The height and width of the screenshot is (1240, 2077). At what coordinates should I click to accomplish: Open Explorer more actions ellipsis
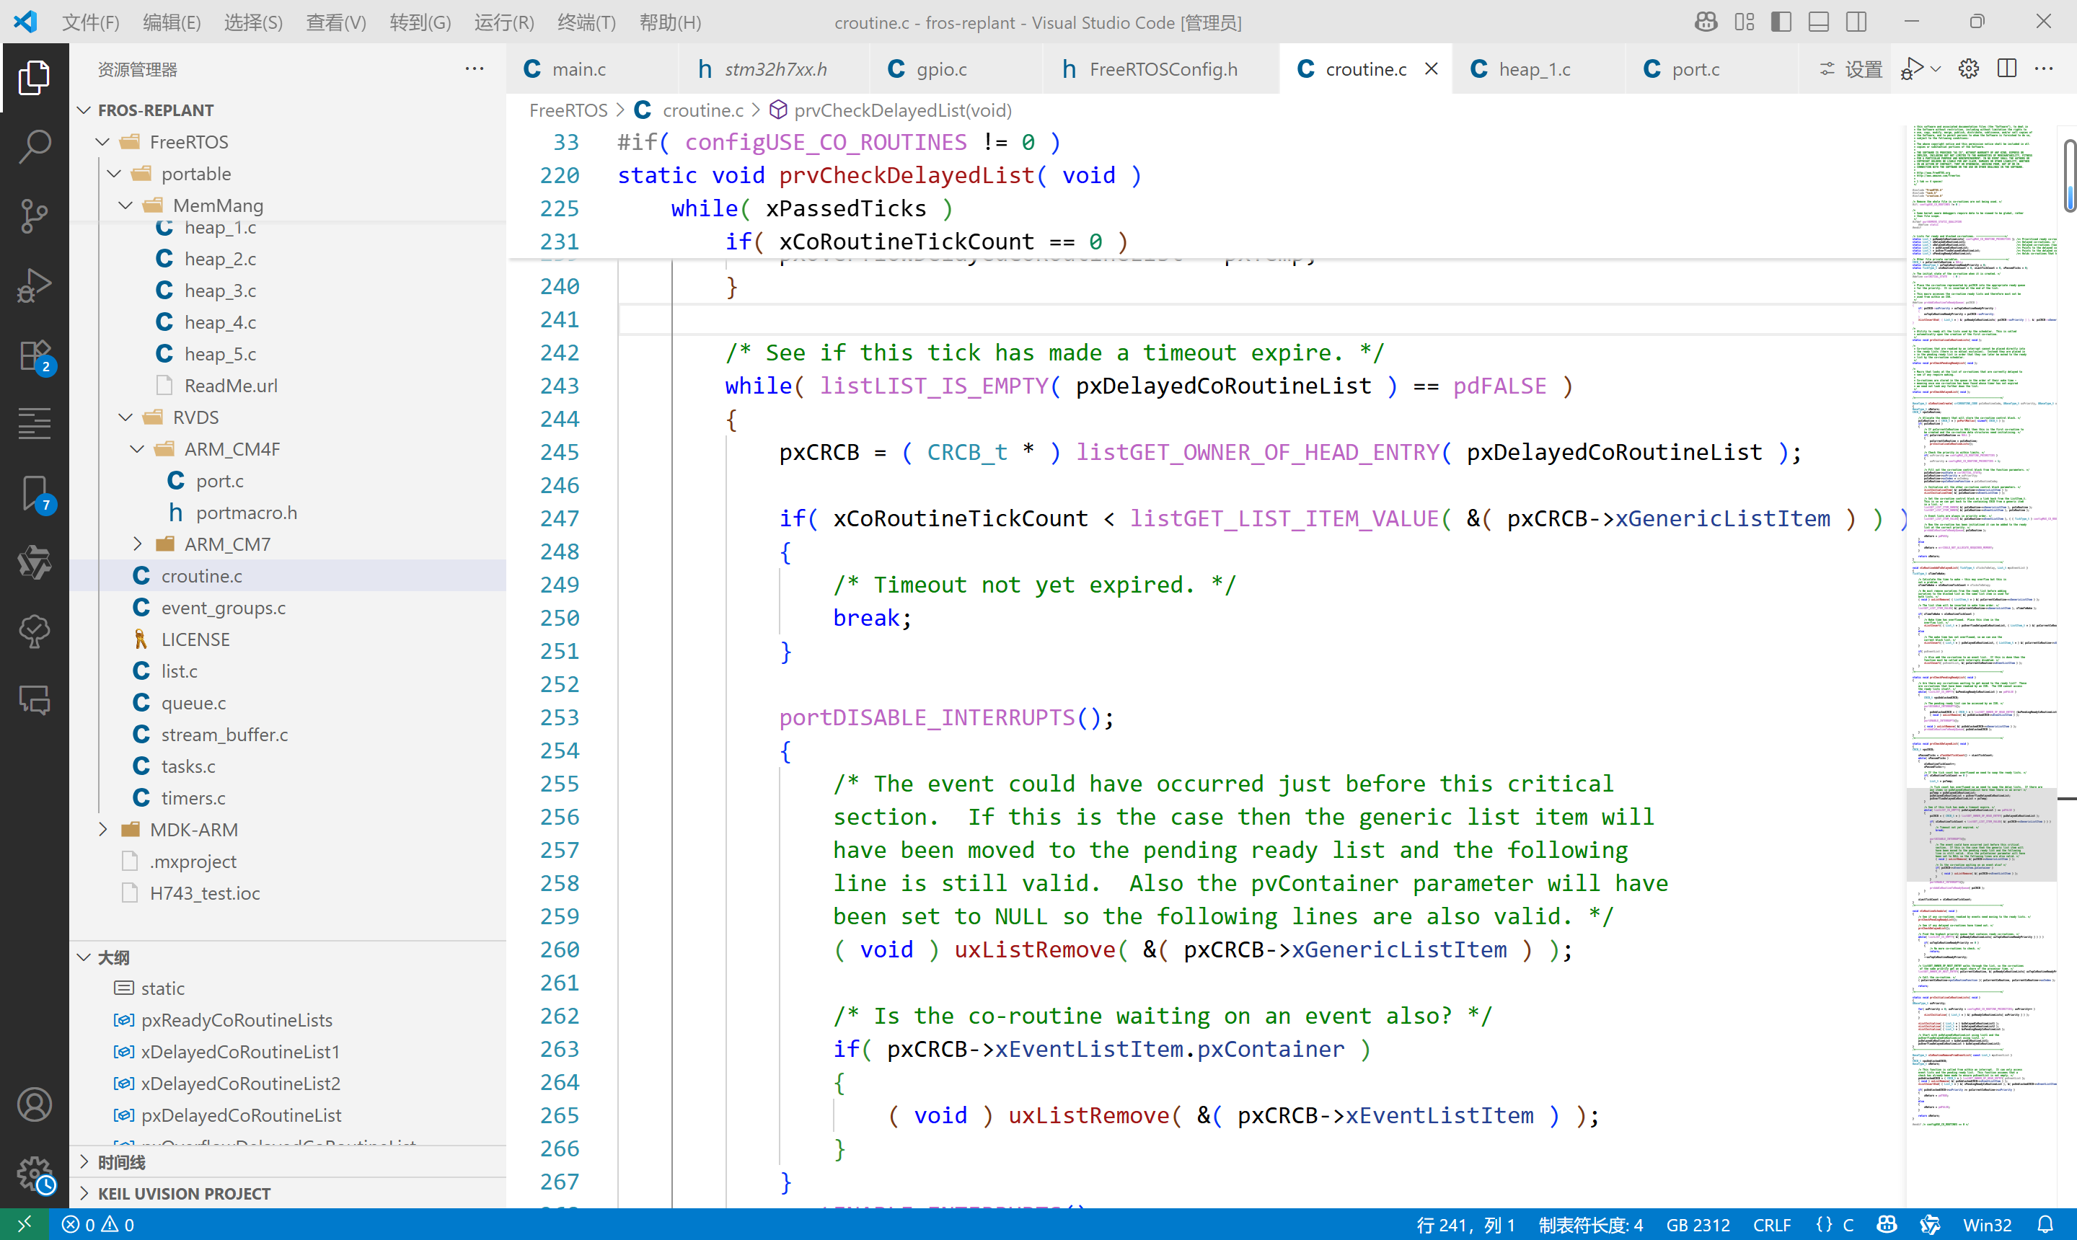pos(474,68)
